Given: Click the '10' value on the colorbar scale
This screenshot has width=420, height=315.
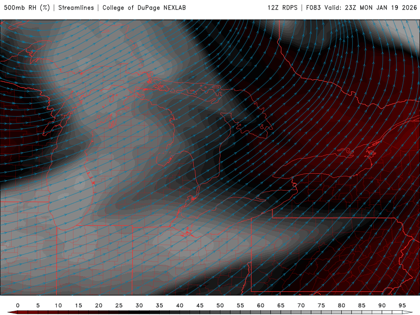Looking at the screenshot, I should point(58,306).
